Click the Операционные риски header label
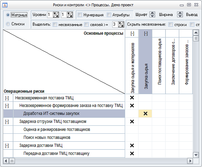 coord(24,91)
